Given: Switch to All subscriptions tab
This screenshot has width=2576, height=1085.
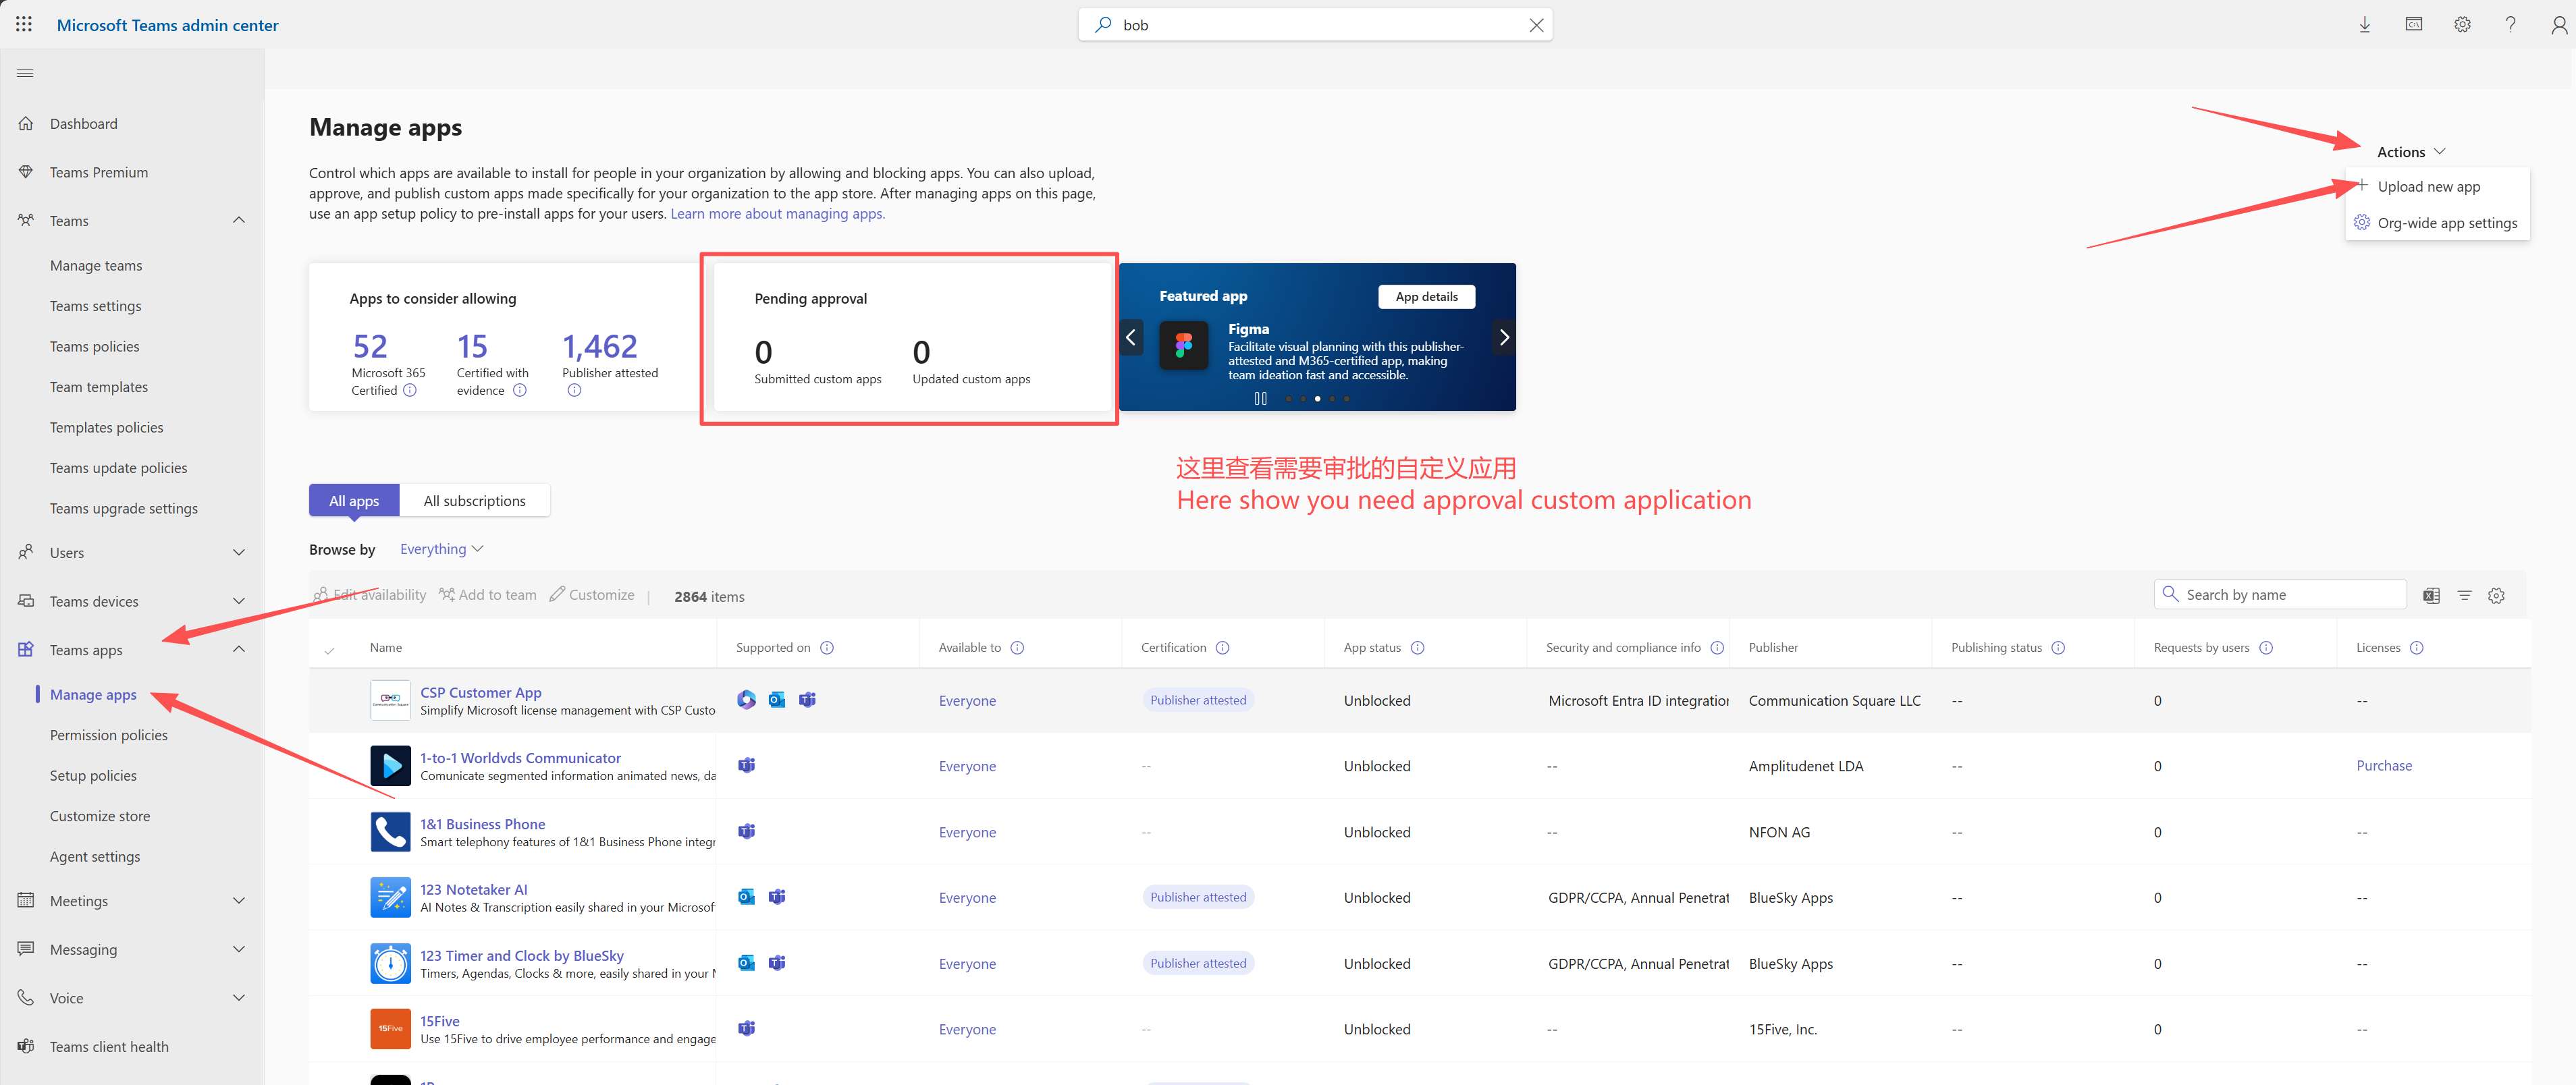Looking at the screenshot, I should pos(474,501).
